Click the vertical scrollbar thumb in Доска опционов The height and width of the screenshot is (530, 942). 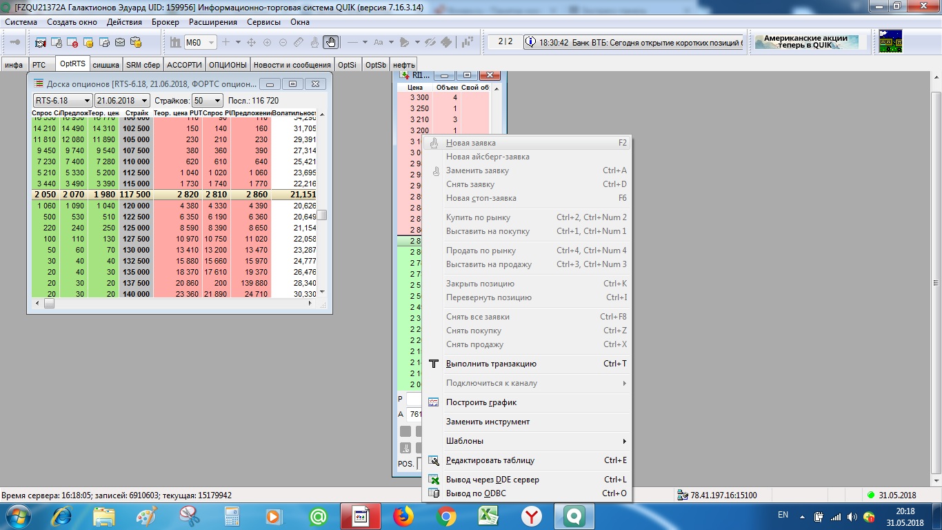[x=322, y=215]
